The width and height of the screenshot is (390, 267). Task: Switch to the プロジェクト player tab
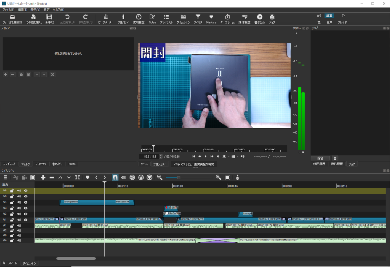point(160,164)
